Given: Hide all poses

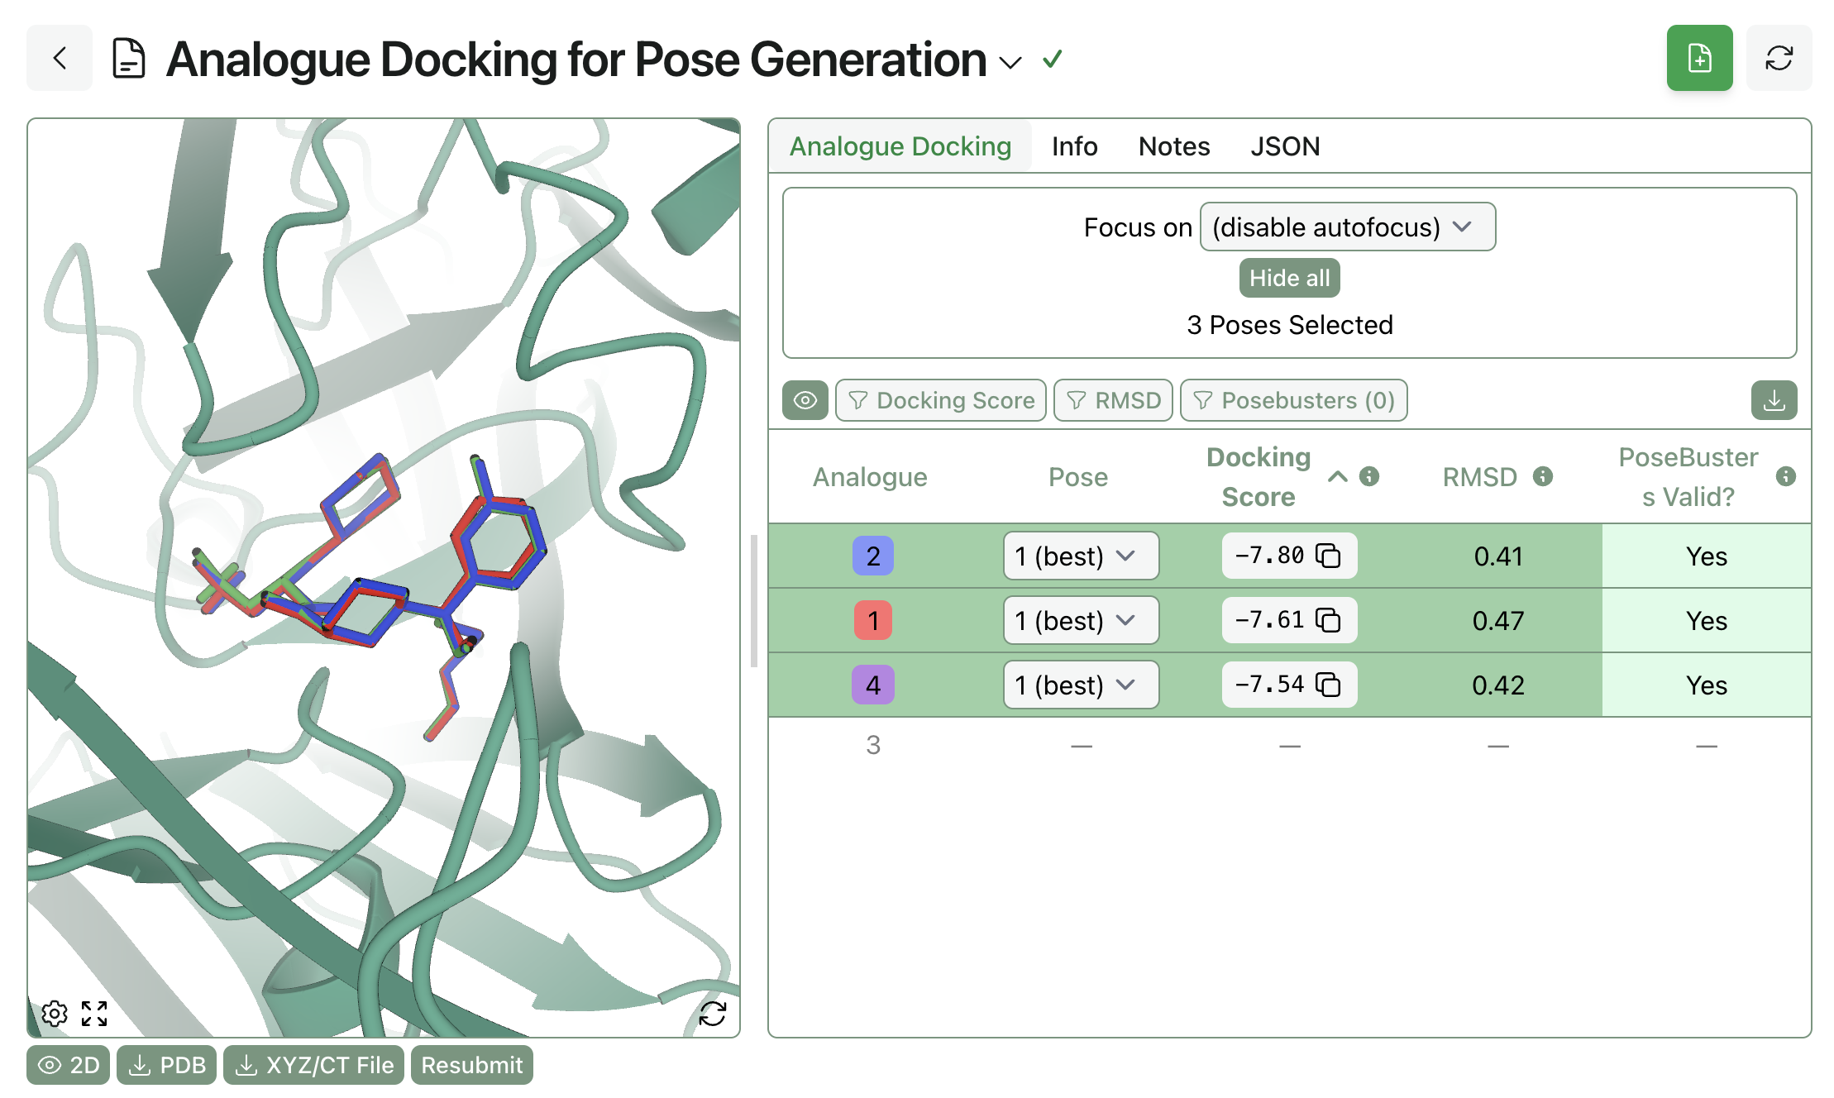Looking at the screenshot, I should (x=1289, y=278).
